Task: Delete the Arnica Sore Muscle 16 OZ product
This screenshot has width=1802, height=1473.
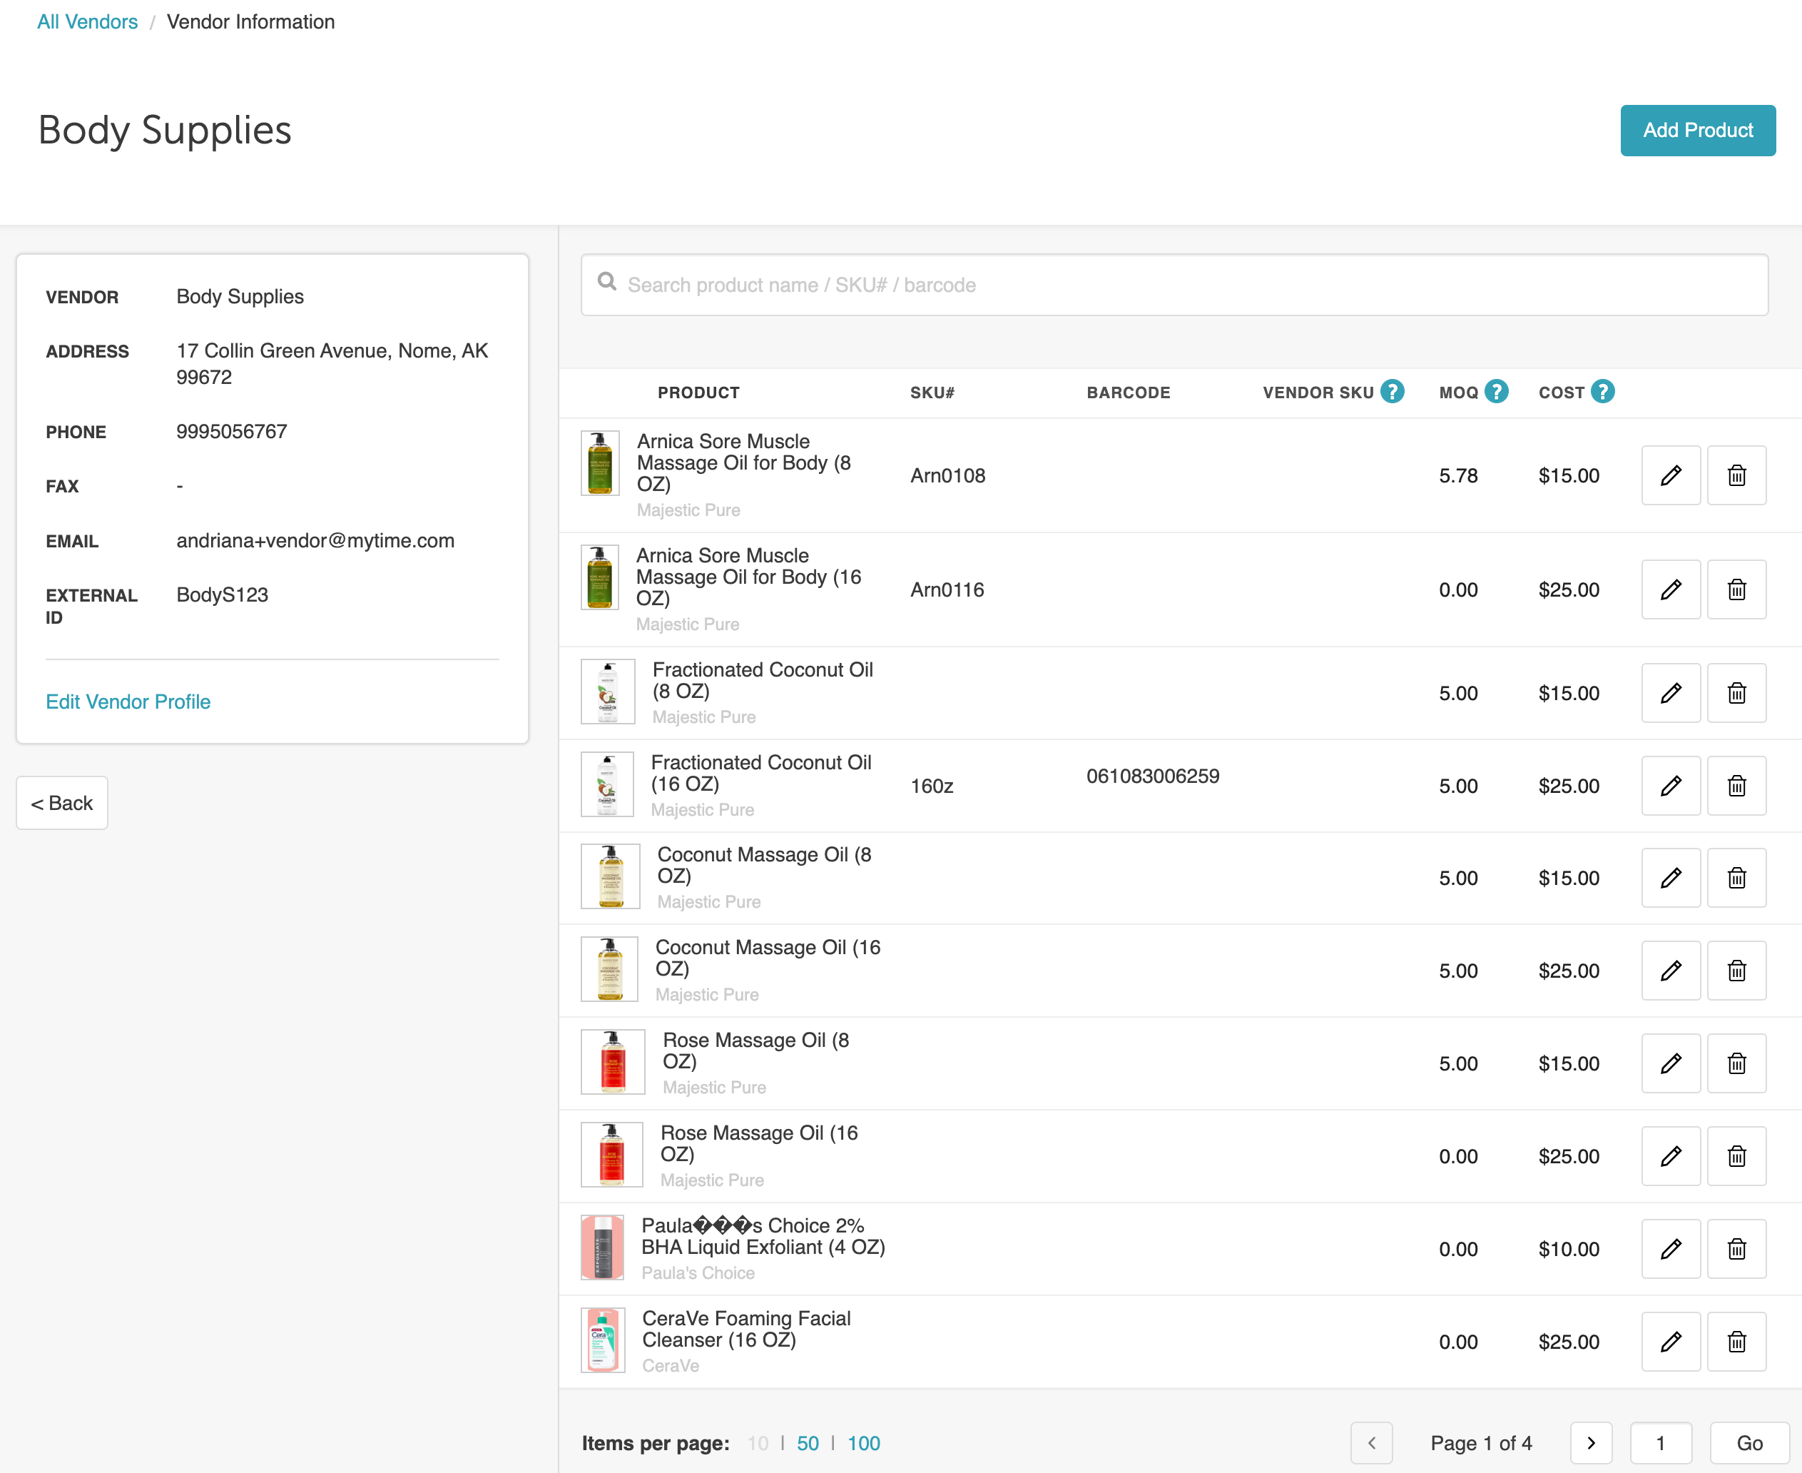Action: (1736, 589)
